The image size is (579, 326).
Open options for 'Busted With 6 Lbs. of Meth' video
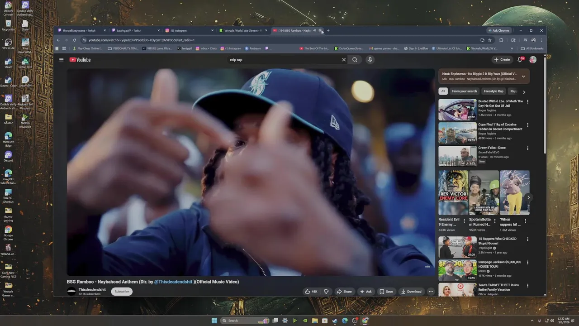(x=527, y=102)
